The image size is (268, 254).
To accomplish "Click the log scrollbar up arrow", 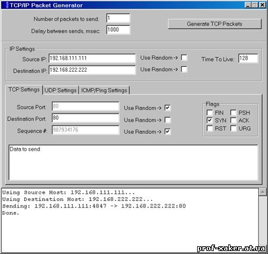I will 263,192.
